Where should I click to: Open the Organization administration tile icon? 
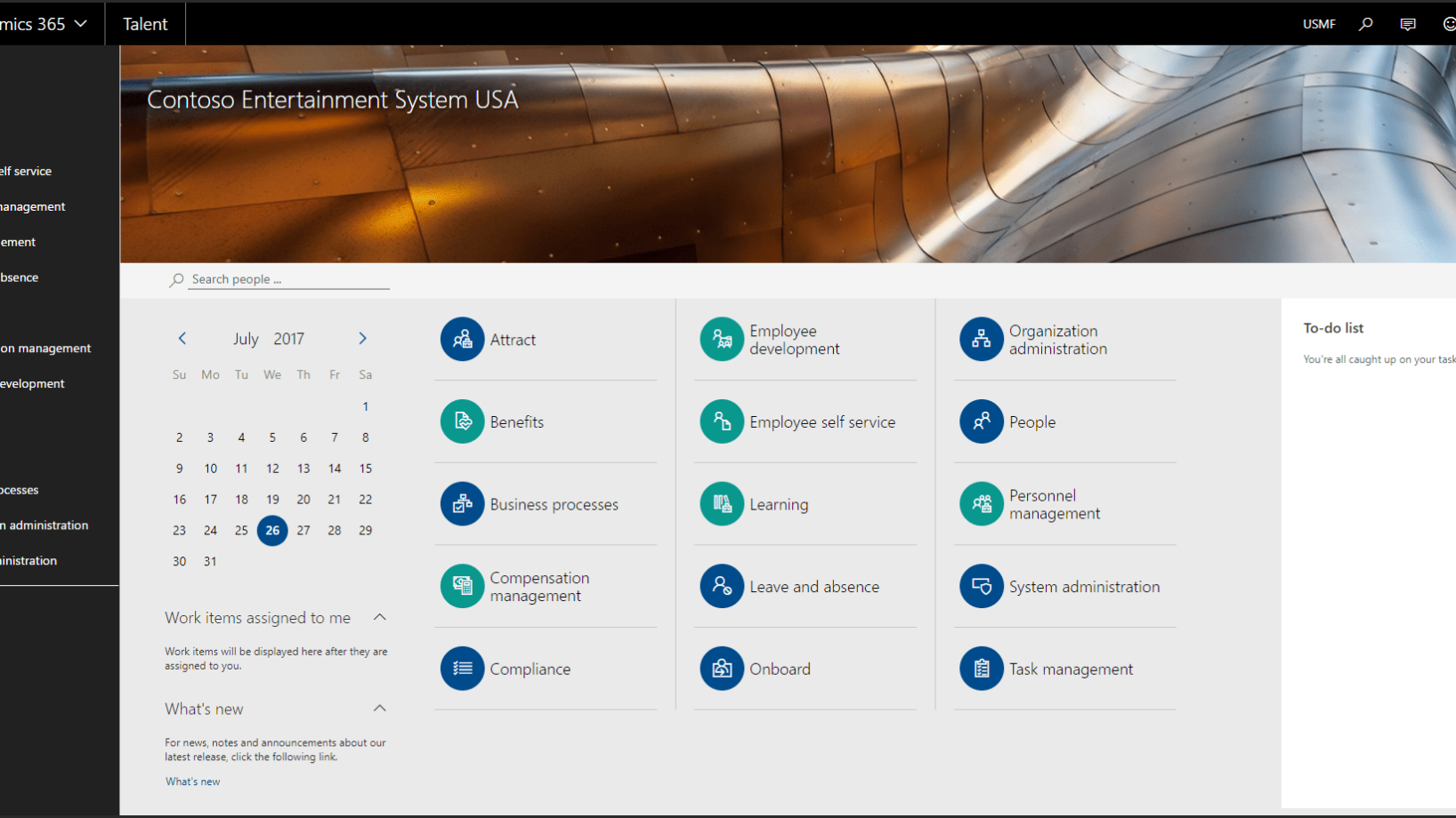(x=982, y=339)
